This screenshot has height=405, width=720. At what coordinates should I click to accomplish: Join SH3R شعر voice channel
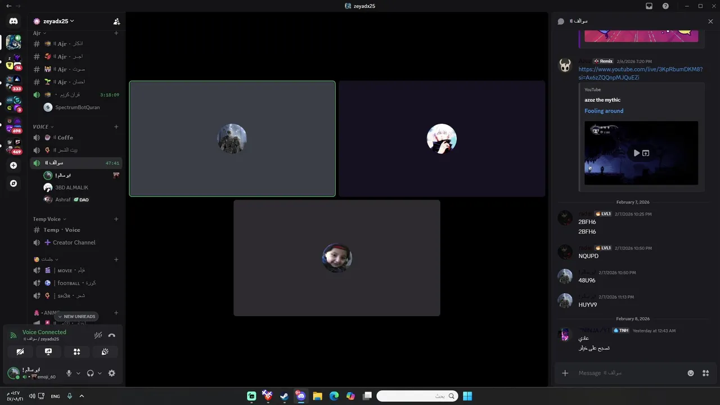(x=76, y=296)
